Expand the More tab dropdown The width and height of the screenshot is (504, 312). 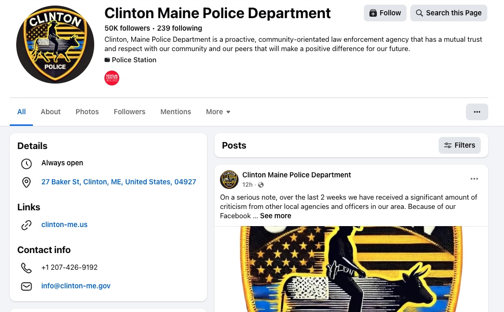pos(218,112)
